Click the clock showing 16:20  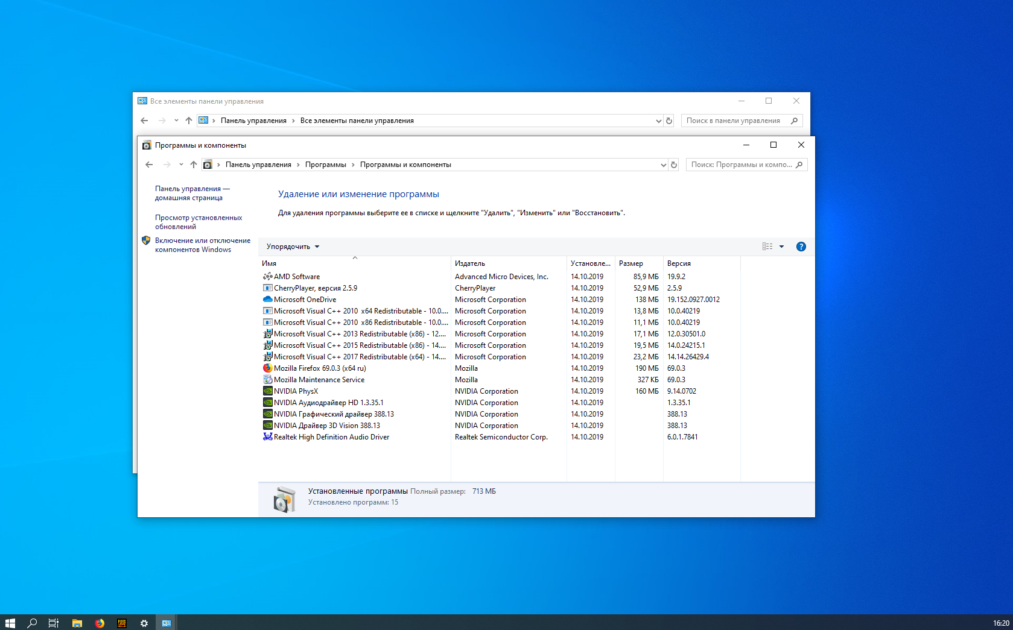pos(1001,623)
